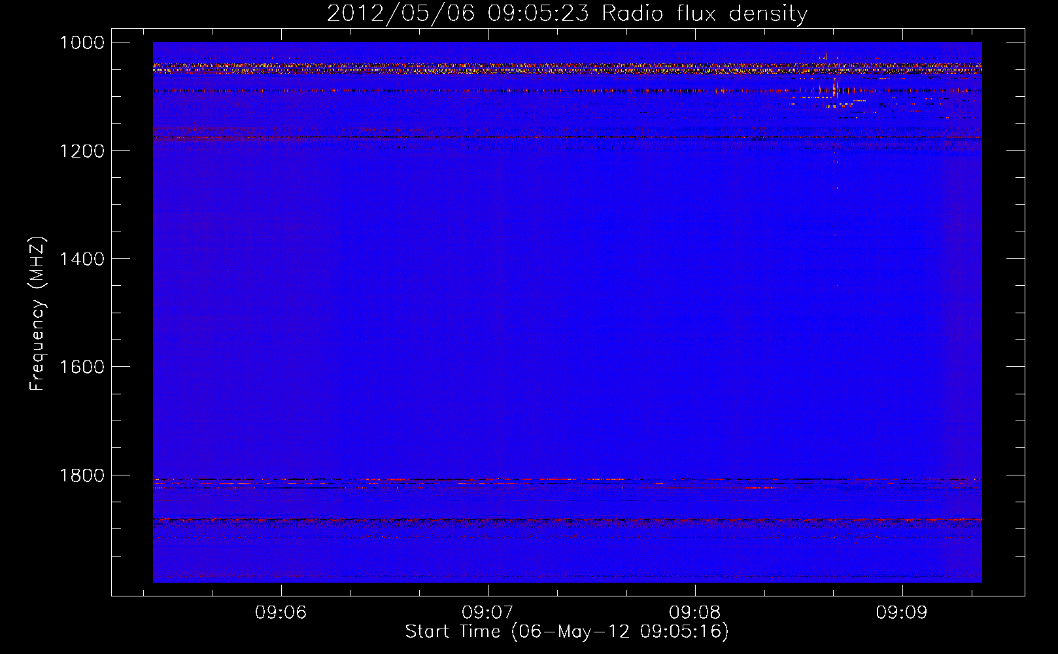Click the 1200 frequency tick label

point(82,151)
